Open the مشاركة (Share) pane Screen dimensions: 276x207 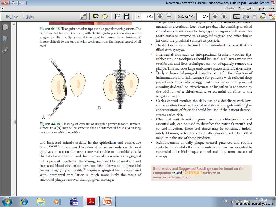(x=12, y=17)
